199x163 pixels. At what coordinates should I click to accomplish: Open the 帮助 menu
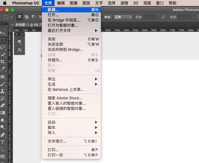[x=173, y=3]
